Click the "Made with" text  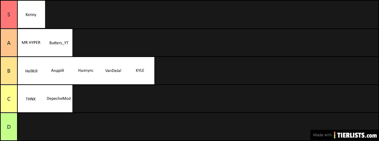click(x=322, y=135)
